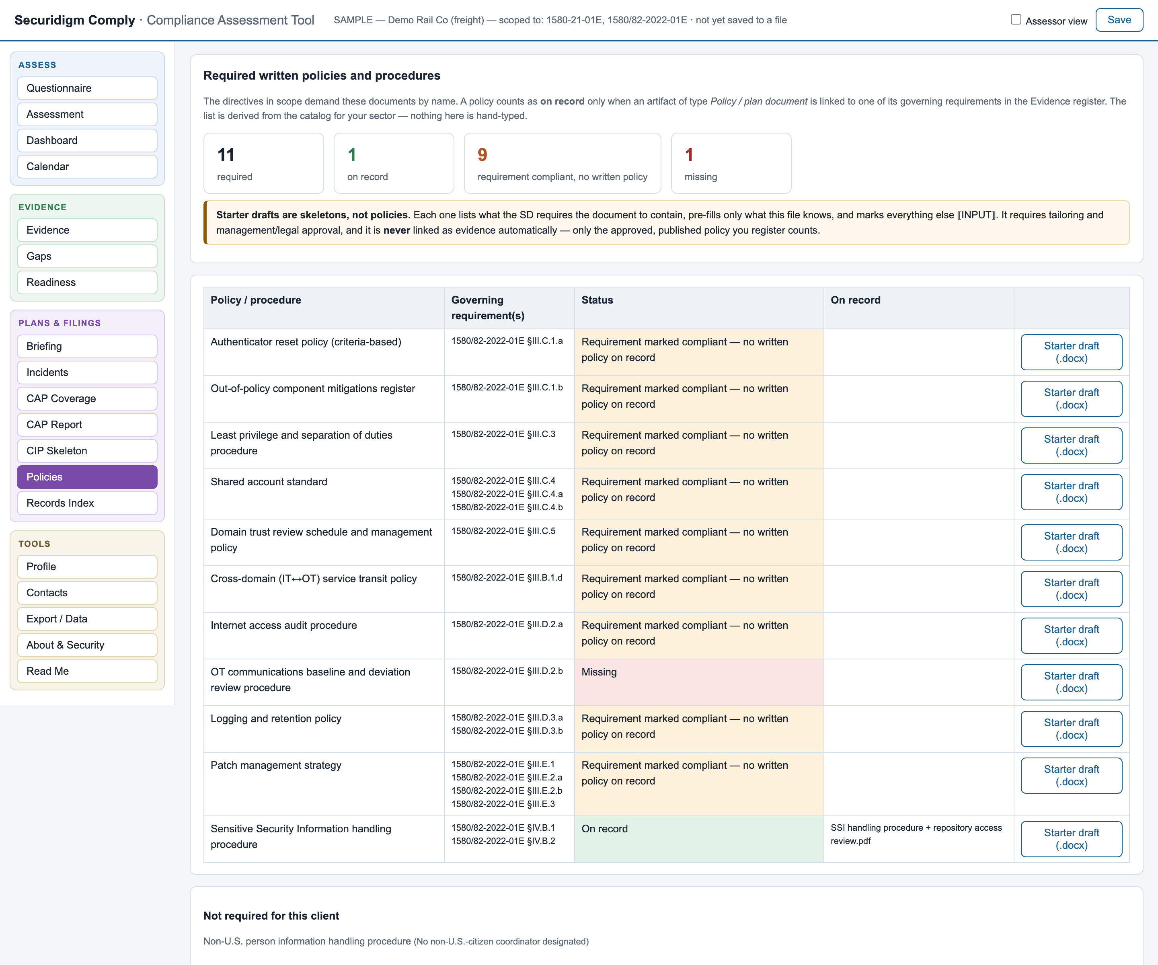Open the Contacts tool
This screenshot has width=1158, height=965.
pyautogui.click(x=87, y=593)
